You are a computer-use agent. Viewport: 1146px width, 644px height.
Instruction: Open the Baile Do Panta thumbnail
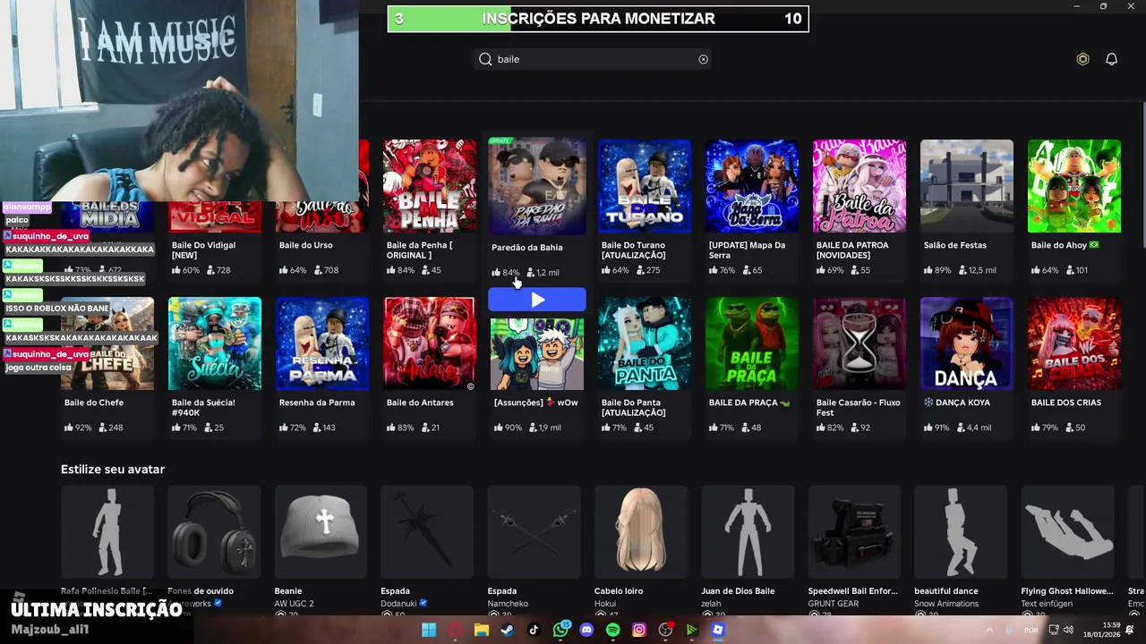(645, 343)
